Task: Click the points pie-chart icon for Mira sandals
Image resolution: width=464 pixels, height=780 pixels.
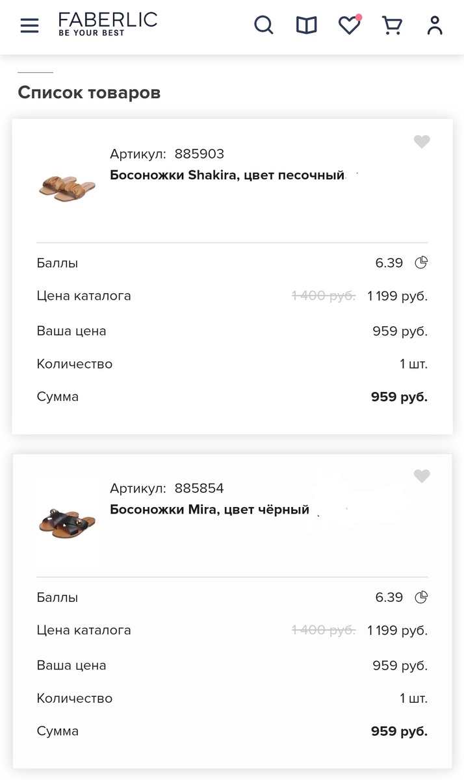Action: click(x=421, y=597)
